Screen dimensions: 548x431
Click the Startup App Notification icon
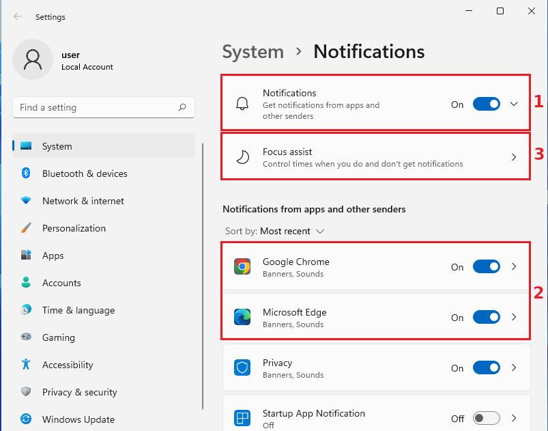[242, 418]
